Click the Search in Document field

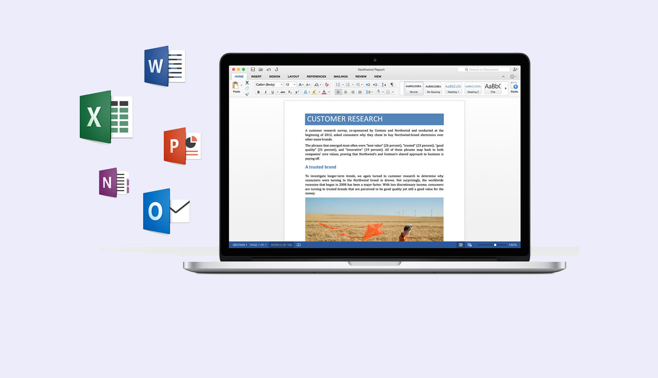coord(484,69)
